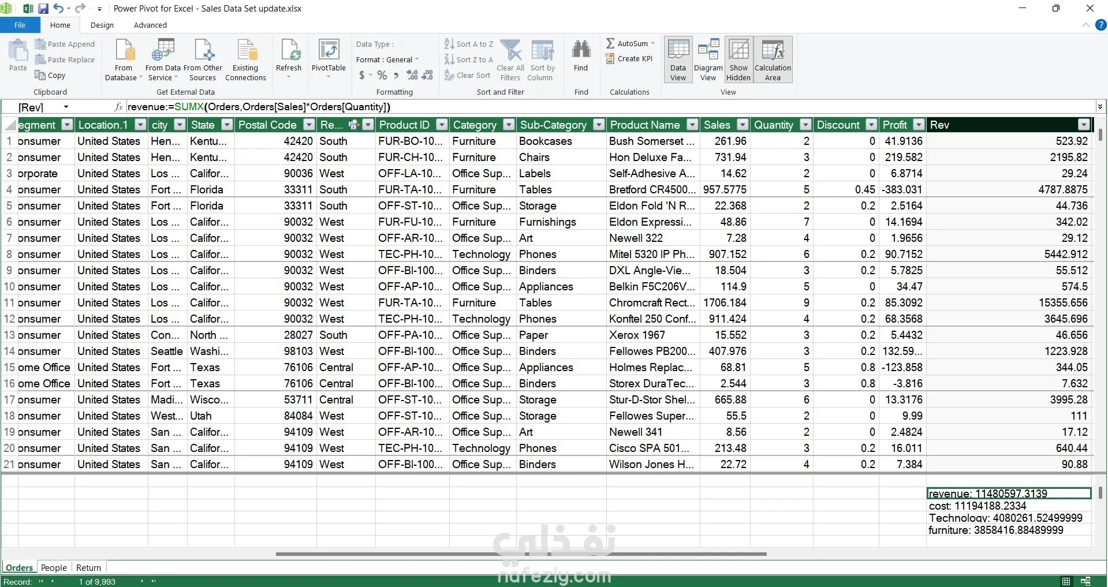Open From Other Sources import

tap(203, 60)
